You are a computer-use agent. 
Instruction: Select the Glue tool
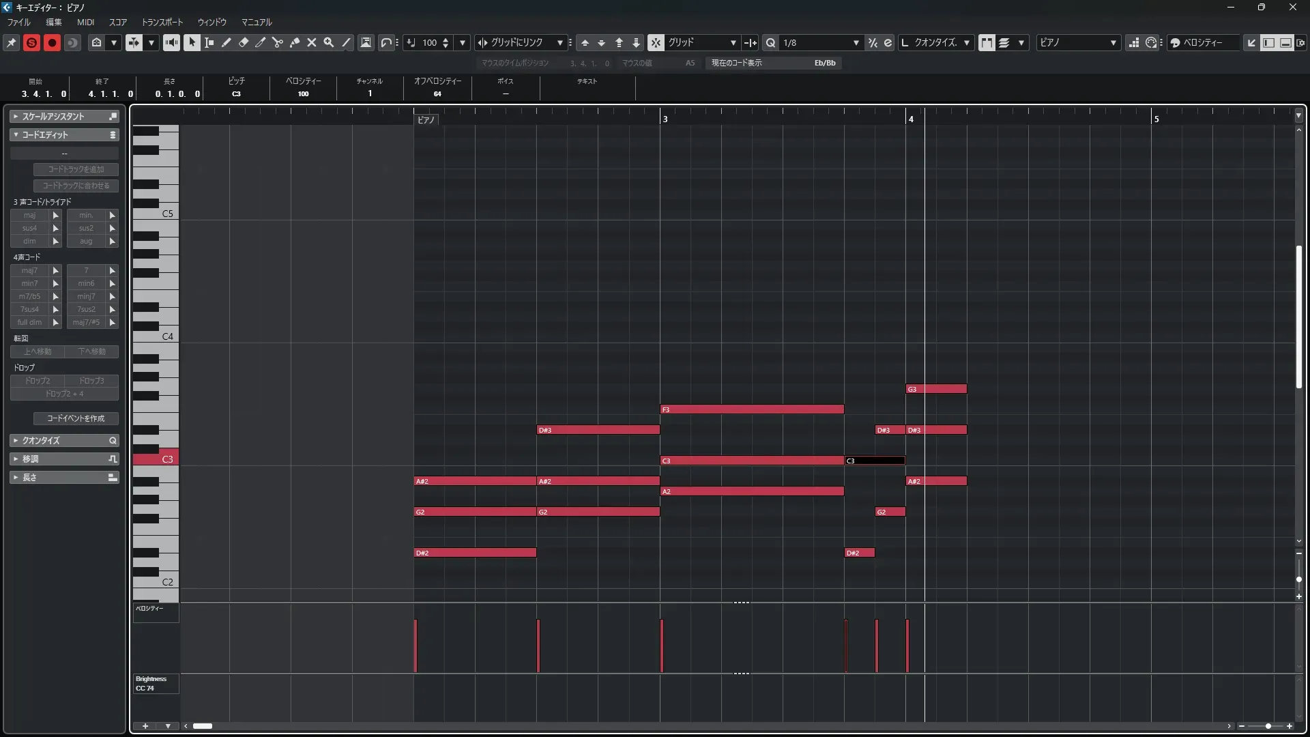coord(295,42)
